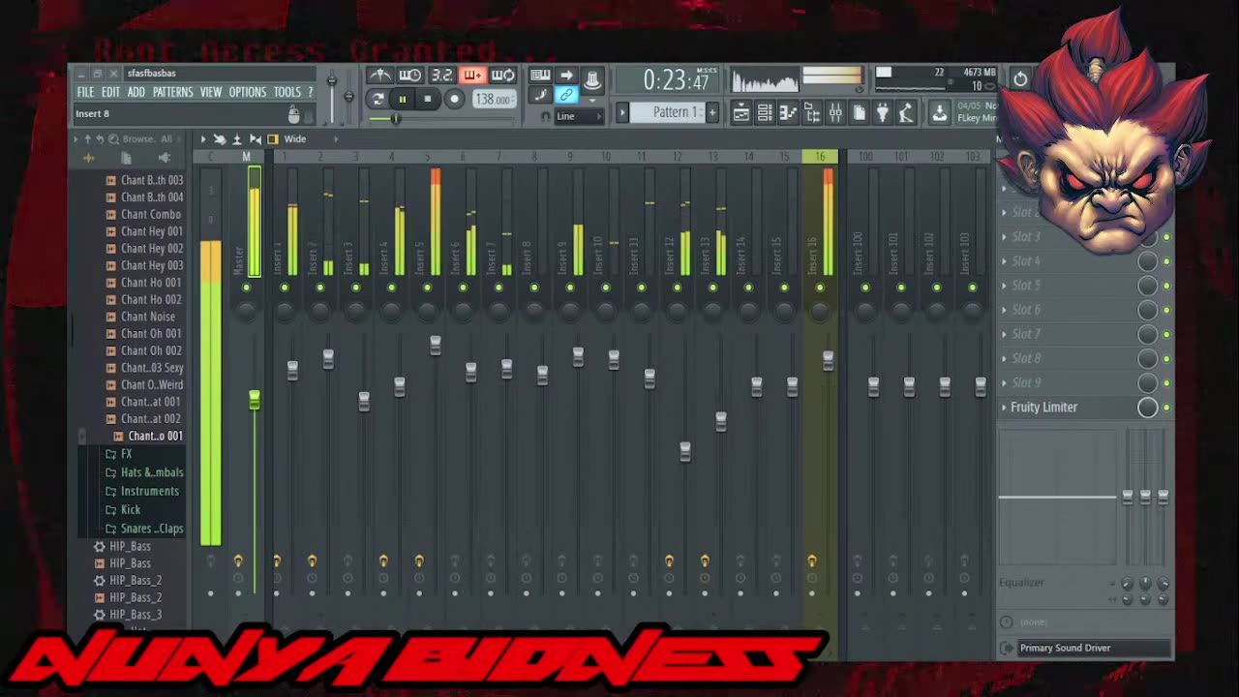1239x697 pixels.
Task: Click the browser search magnifier icon
Action: (114, 139)
